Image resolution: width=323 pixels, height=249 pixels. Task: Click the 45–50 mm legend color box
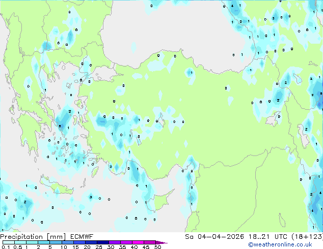(150, 242)
